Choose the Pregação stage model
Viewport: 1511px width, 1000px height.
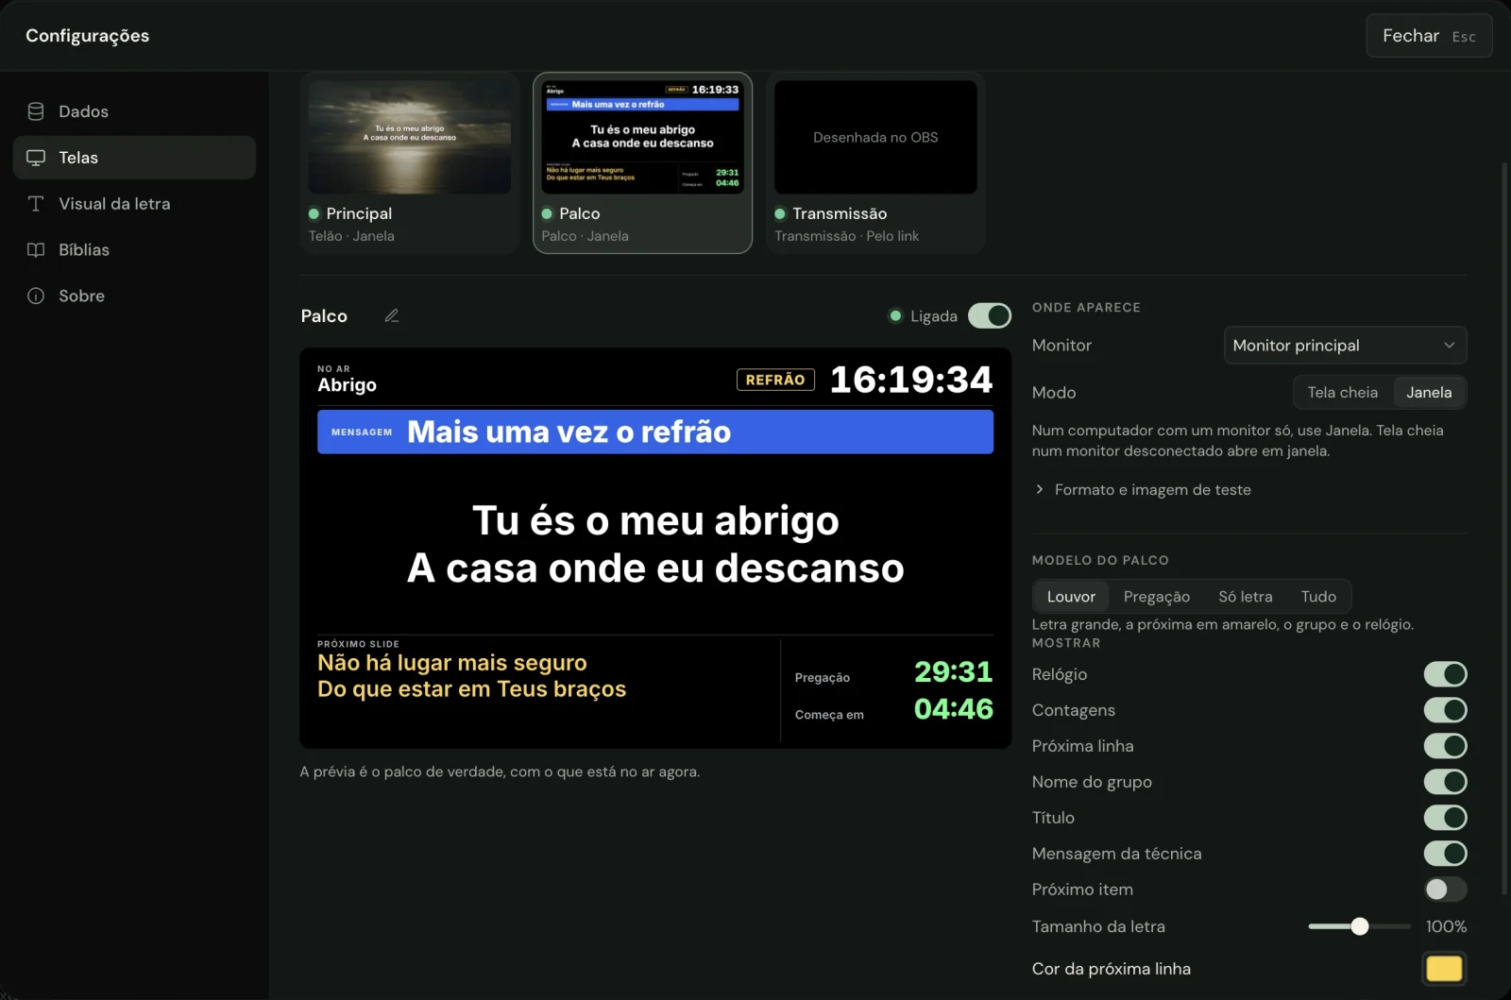[1156, 597]
